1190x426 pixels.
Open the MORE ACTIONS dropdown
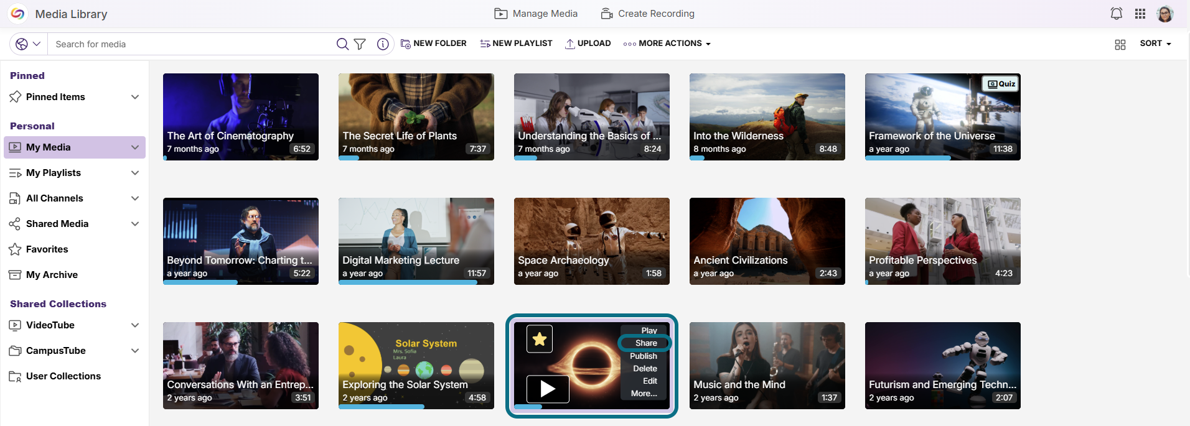667,44
